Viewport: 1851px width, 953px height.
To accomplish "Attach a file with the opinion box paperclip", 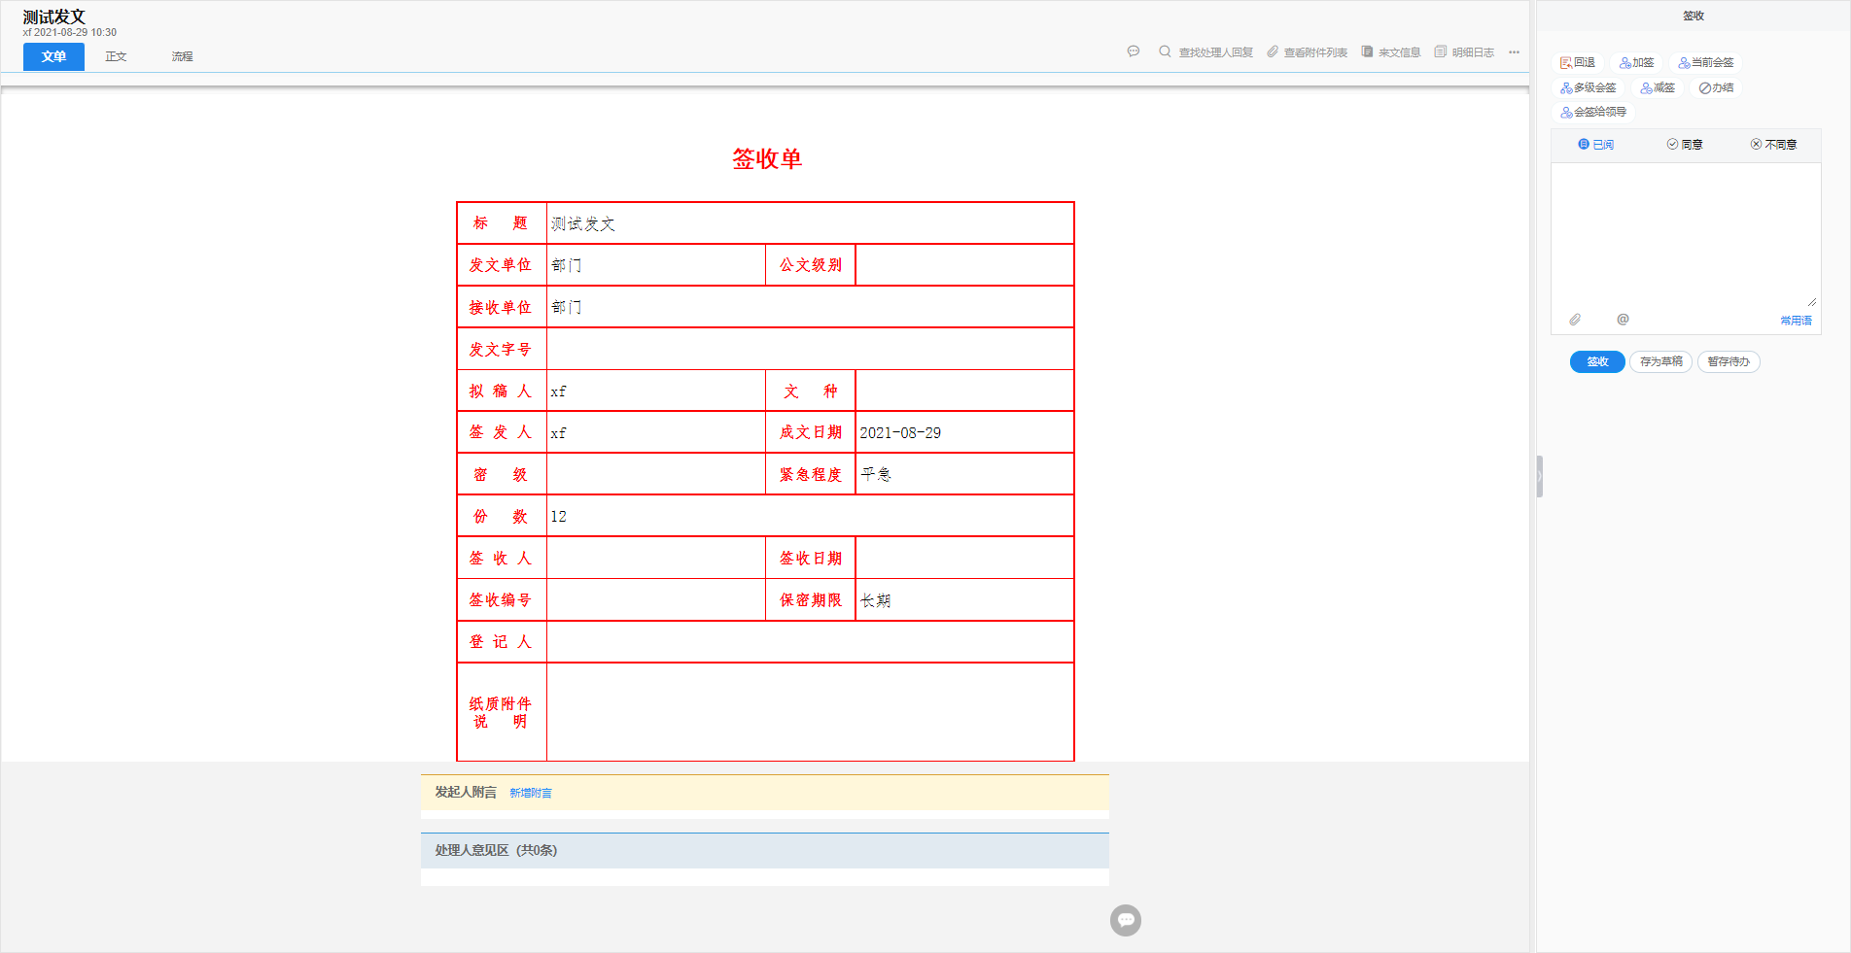I will 1575,320.
